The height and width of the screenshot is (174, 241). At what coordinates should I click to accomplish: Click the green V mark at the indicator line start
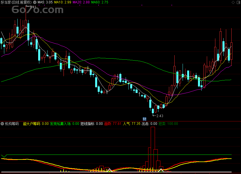click(x=4, y=156)
